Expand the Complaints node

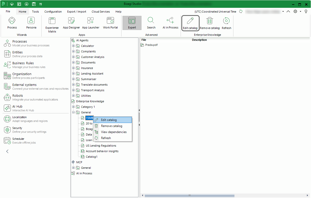pyautogui.click(x=74, y=51)
